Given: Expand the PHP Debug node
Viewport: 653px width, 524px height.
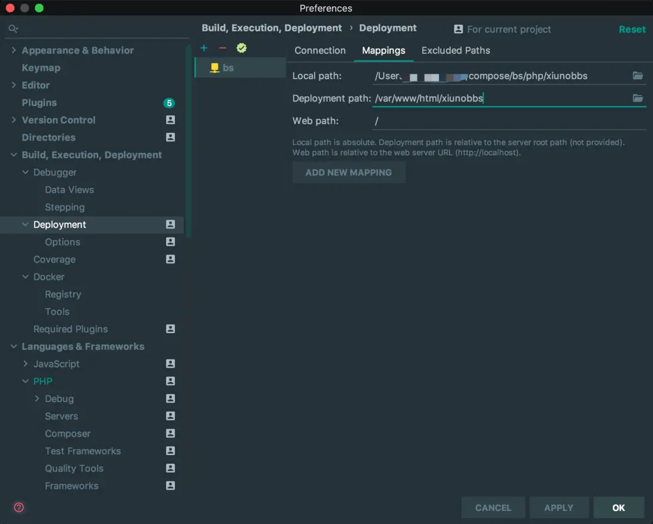Looking at the screenshot, I should coord(37,399).
